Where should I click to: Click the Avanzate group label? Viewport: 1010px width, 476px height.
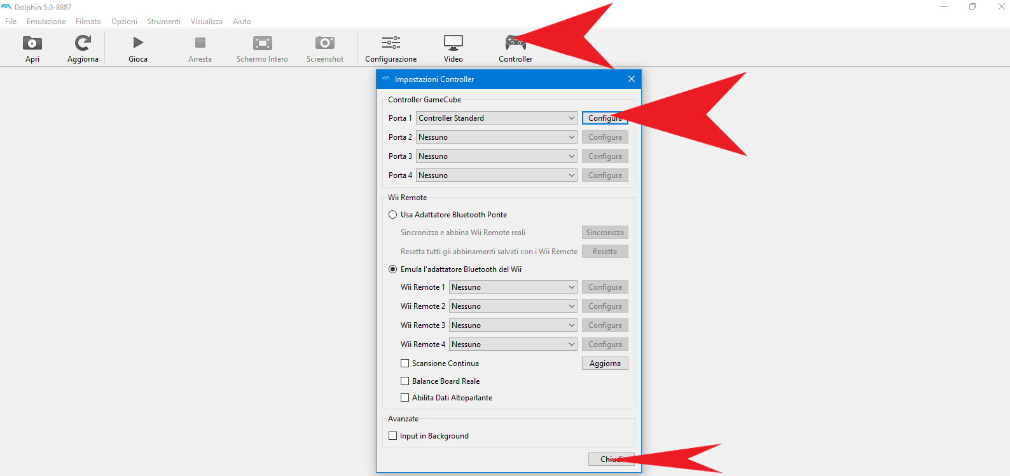403,419
